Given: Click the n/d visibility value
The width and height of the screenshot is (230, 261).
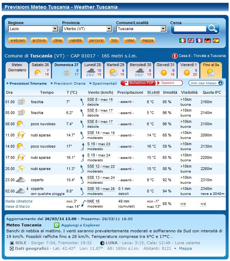Looking at the screenshot, I should click(183, 204).
